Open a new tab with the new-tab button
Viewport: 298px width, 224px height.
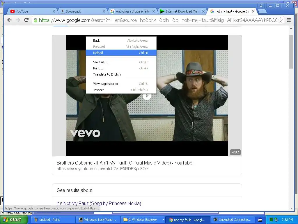pyautogui.click(x=262, y=11)
